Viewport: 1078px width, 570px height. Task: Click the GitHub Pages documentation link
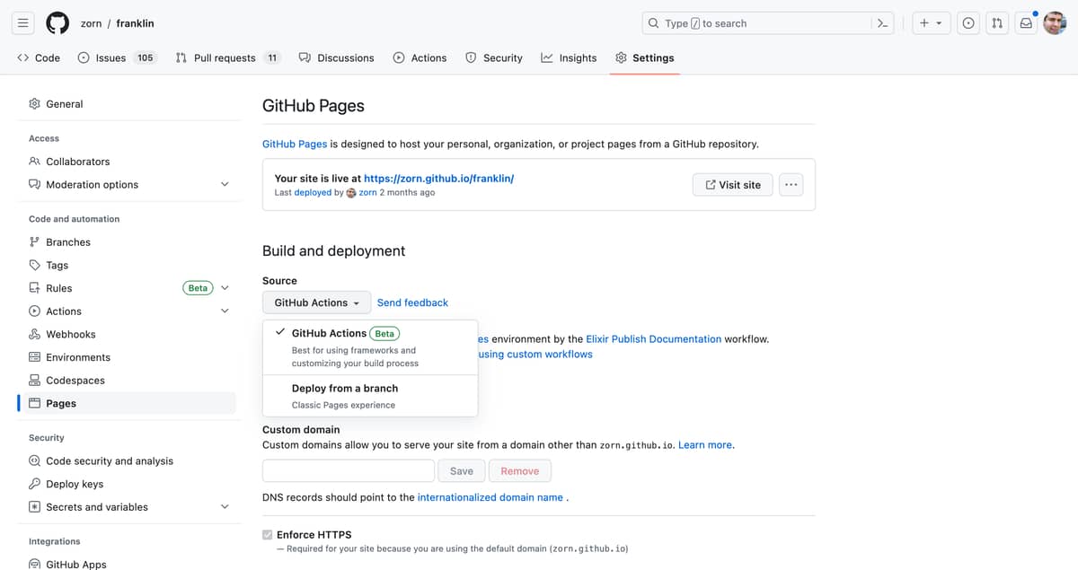click(295, 144)
